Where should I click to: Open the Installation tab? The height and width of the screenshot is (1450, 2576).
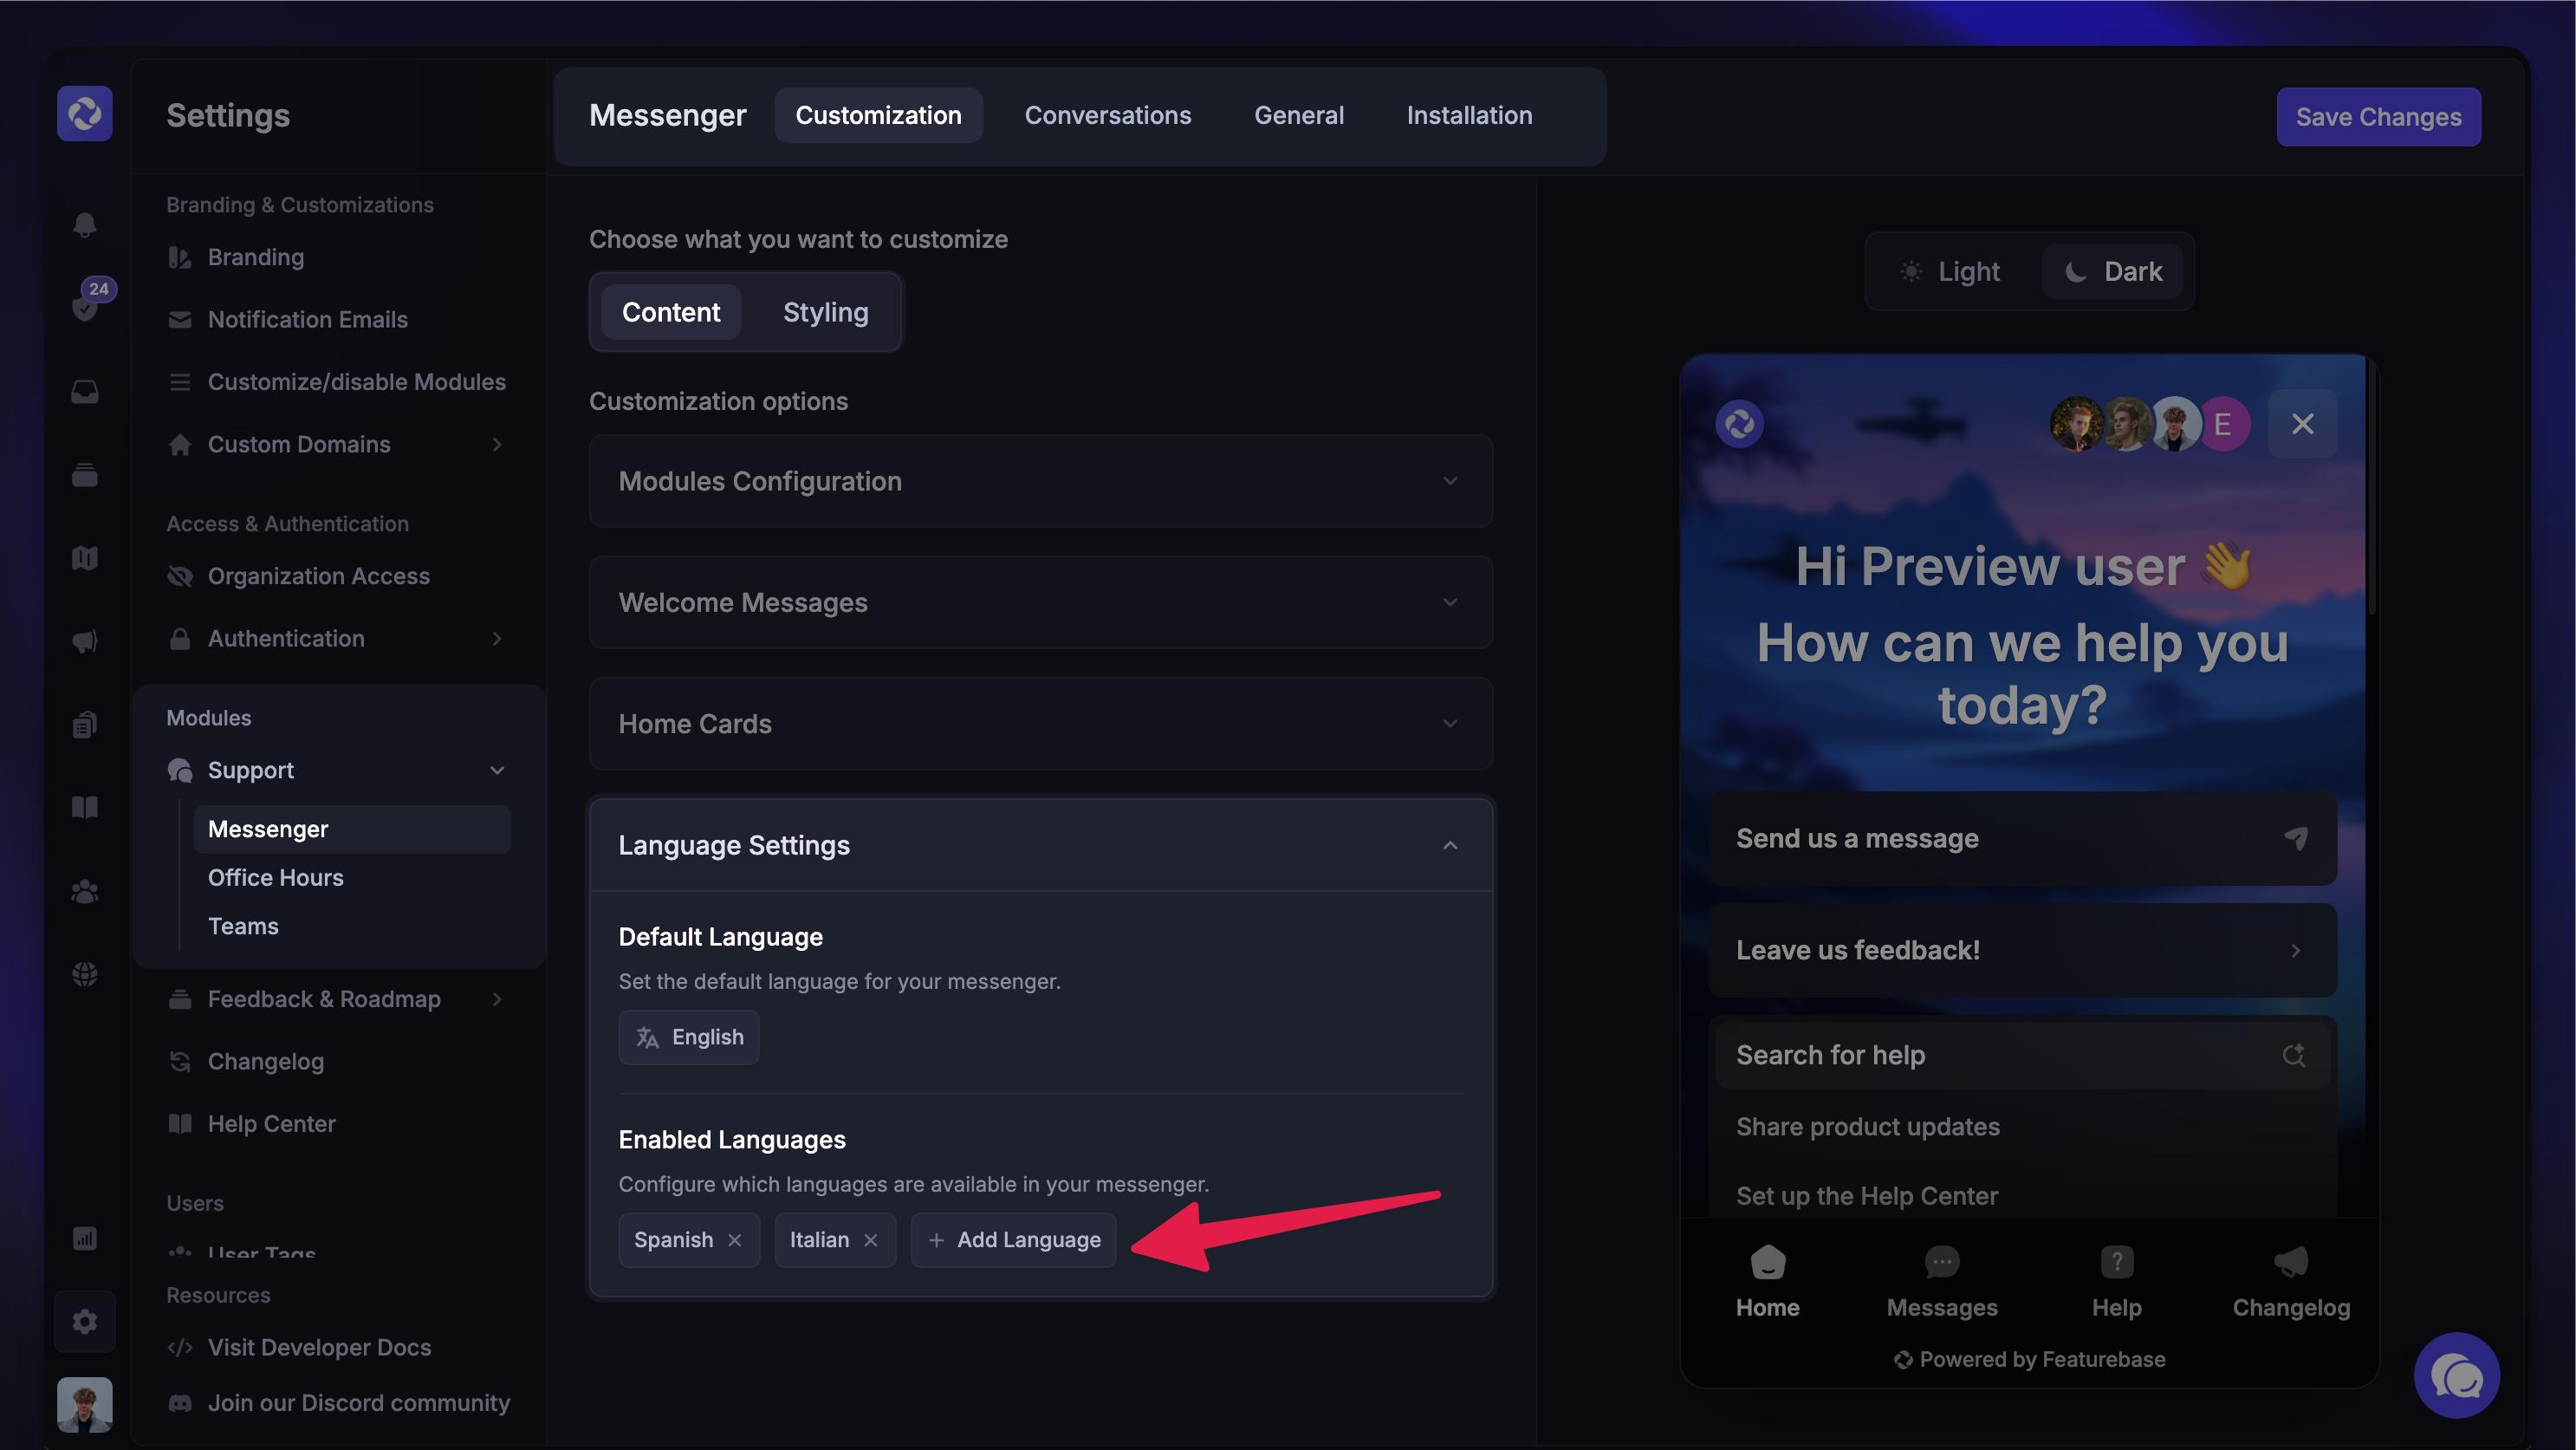coord(1469,116)
